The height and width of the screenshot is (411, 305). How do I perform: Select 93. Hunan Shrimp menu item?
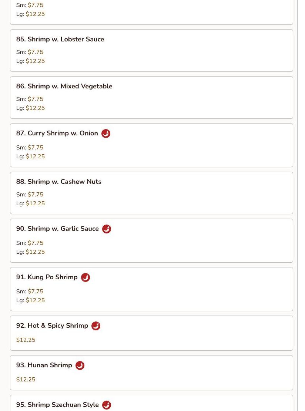(x=44, y=365)
